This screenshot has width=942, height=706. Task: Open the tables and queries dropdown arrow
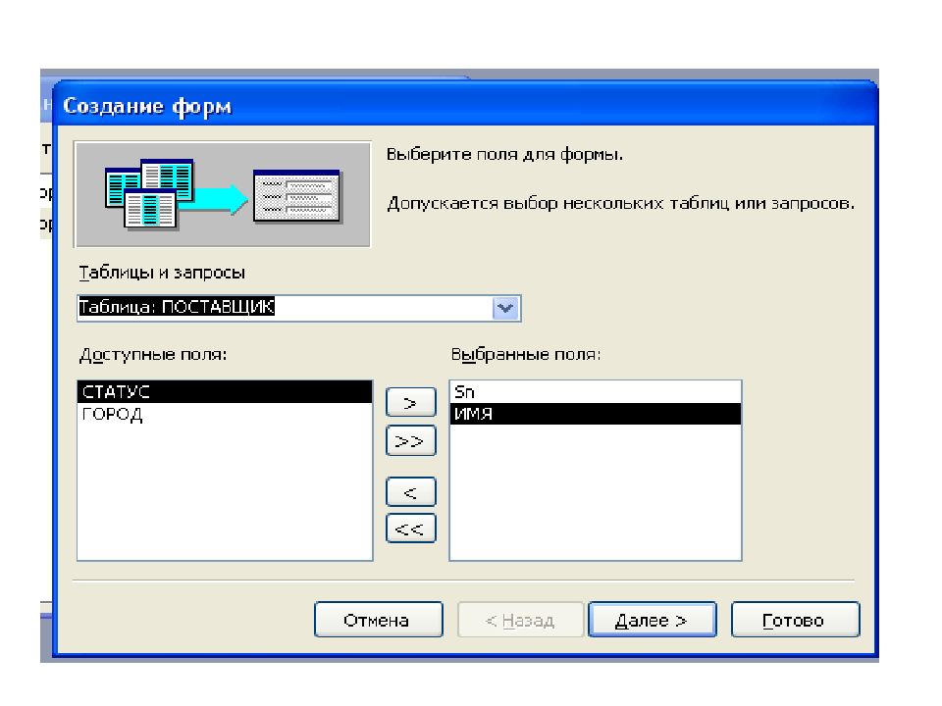pos(505,308)
